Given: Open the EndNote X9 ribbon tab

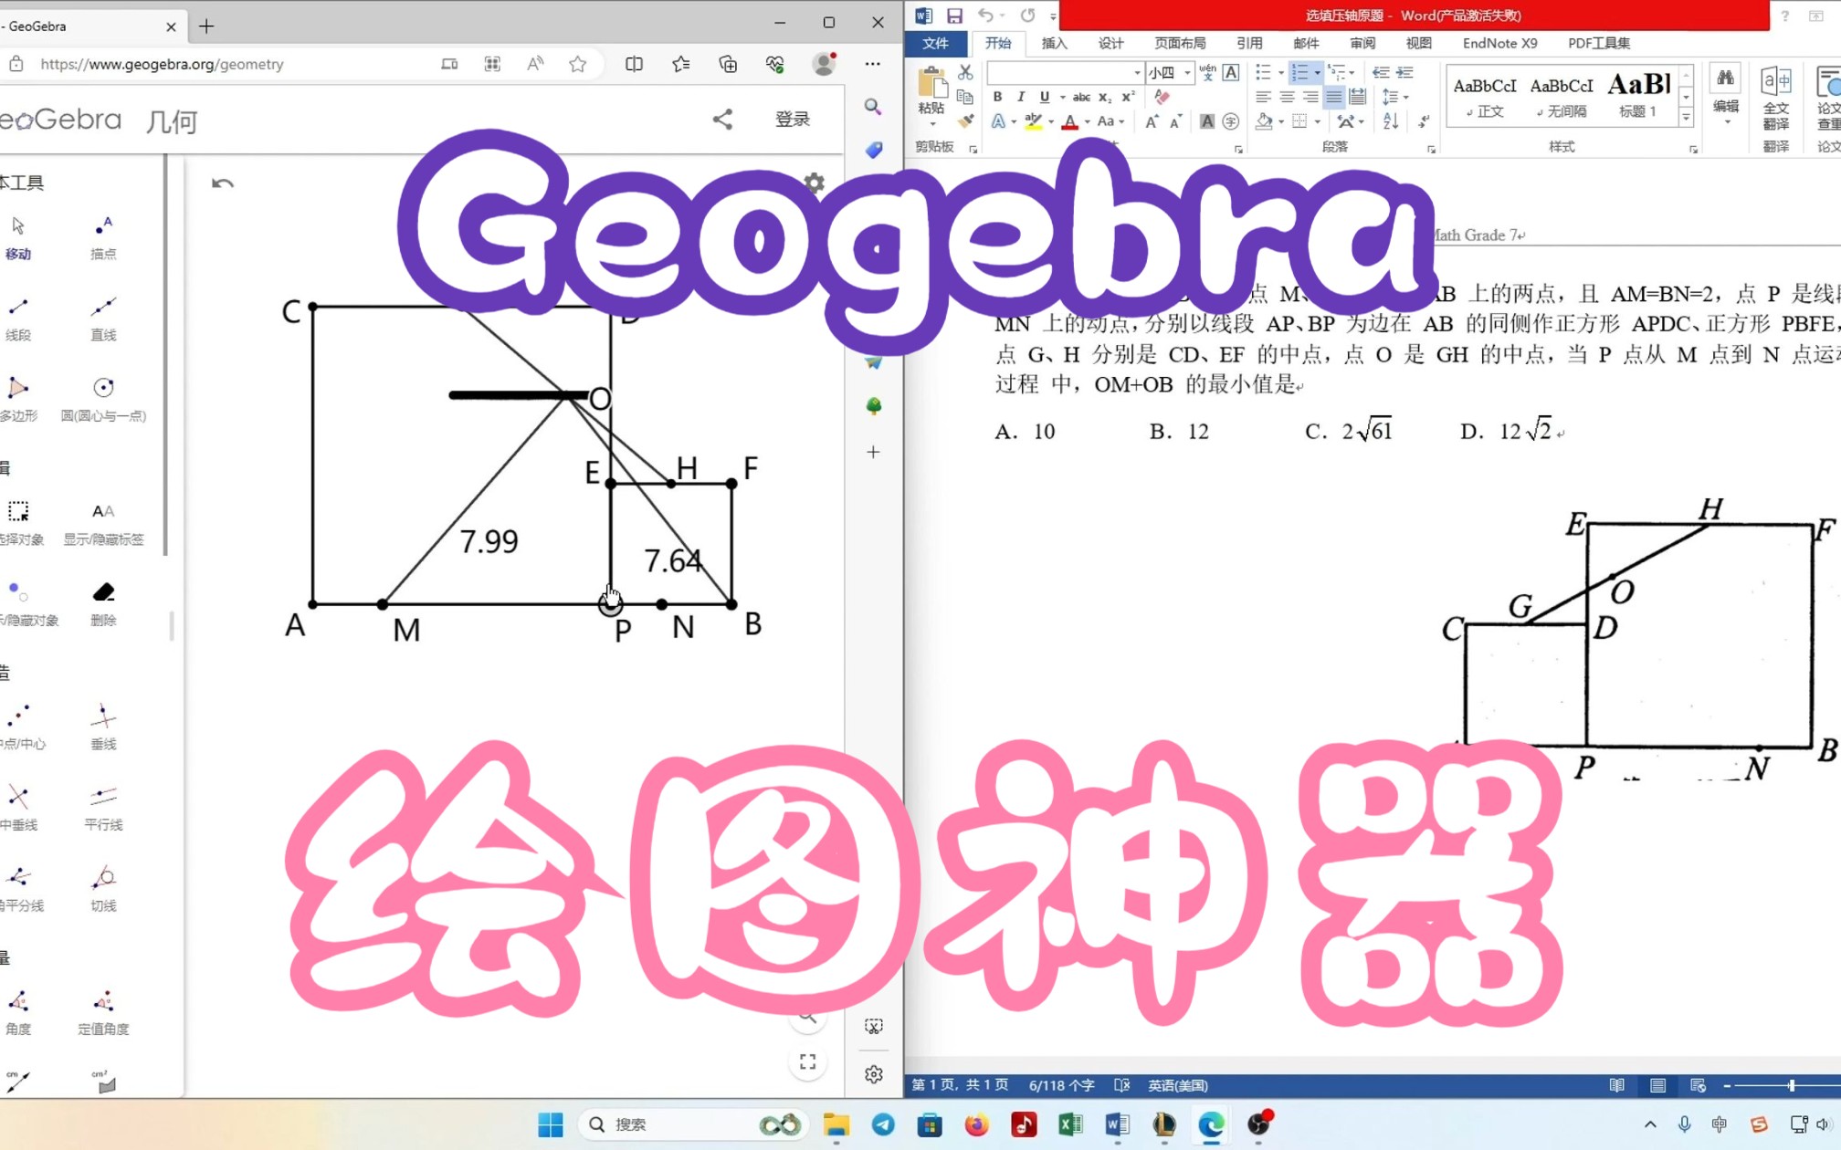Looking at the screenshot, I should pos(1500,43).
